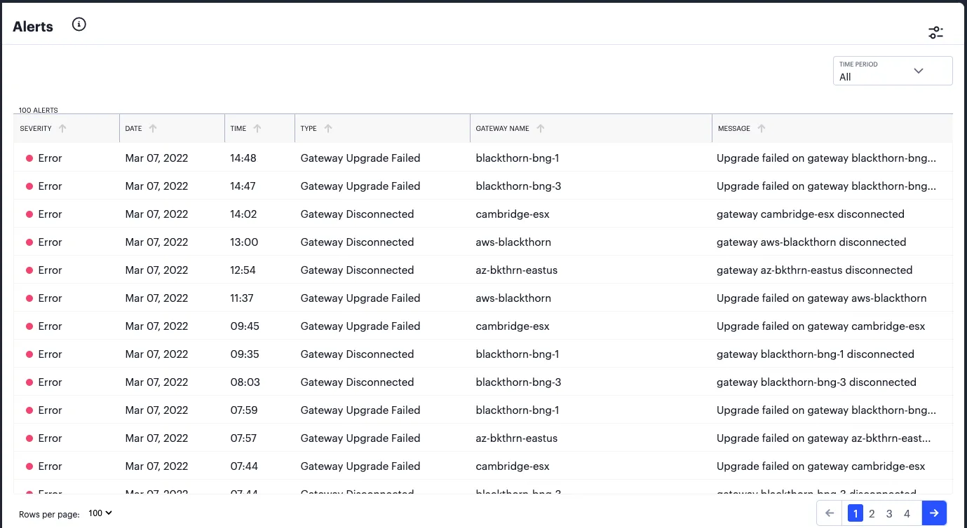Image resolution: width=967 pixels, height=528 pixels.
Task: Go to page 2 of alerts
Action: pos(872,513)
